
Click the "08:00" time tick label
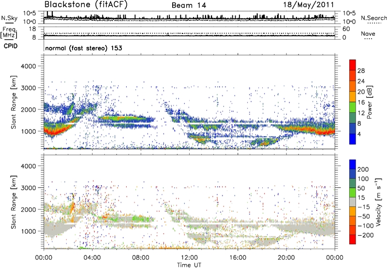[x=141, y=258]
